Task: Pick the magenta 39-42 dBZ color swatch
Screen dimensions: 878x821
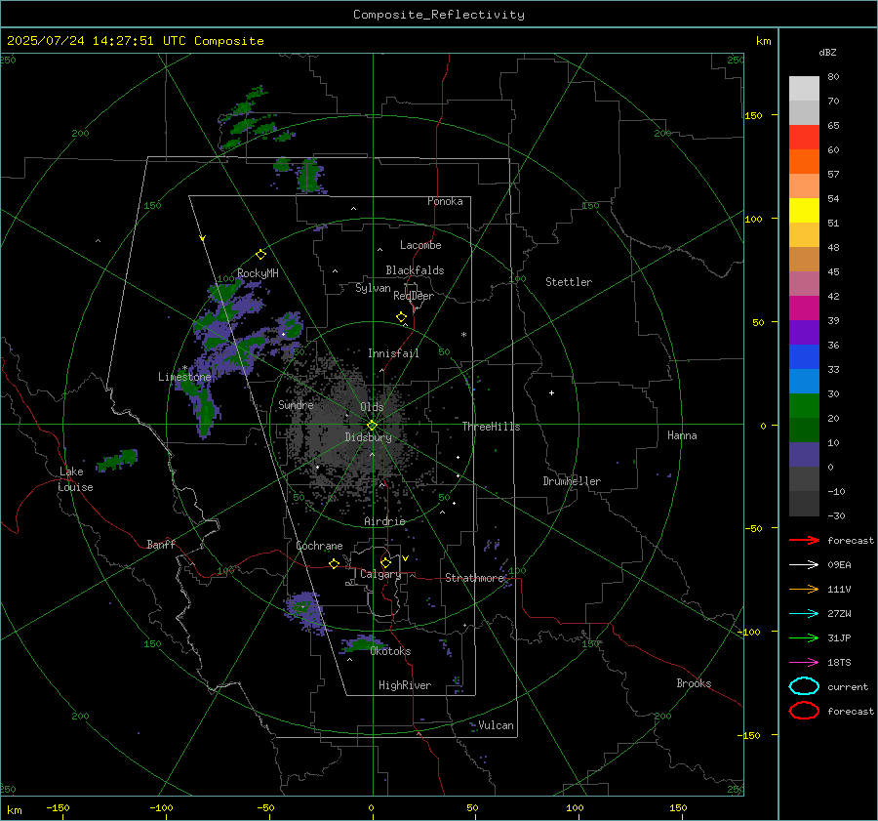Action: tap(804, 308)
